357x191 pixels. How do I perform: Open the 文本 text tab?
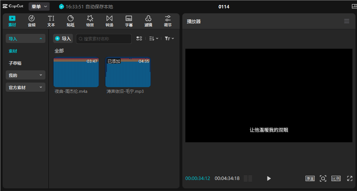coord(51,21)
